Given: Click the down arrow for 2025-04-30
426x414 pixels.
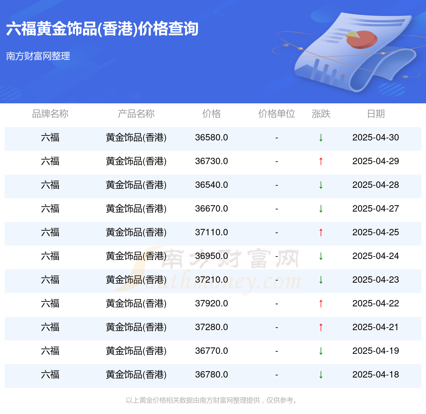Looking at the screenshot, I should tap(321, 138).
